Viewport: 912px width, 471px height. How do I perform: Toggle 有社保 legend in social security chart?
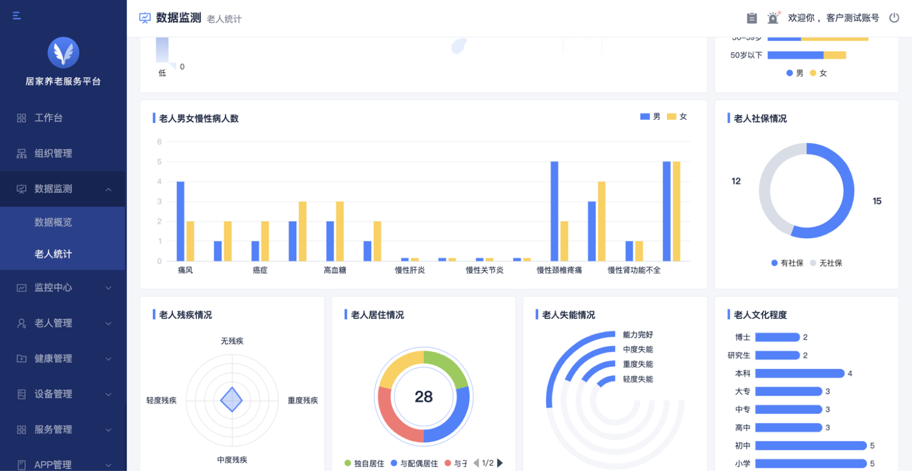(787, 263)
